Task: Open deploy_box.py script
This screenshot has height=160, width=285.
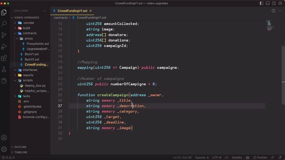Action: 35,86
